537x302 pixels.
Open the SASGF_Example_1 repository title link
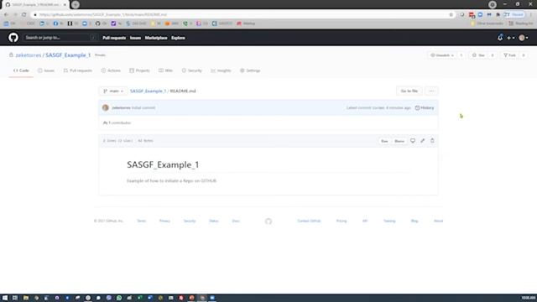point(68,55)
